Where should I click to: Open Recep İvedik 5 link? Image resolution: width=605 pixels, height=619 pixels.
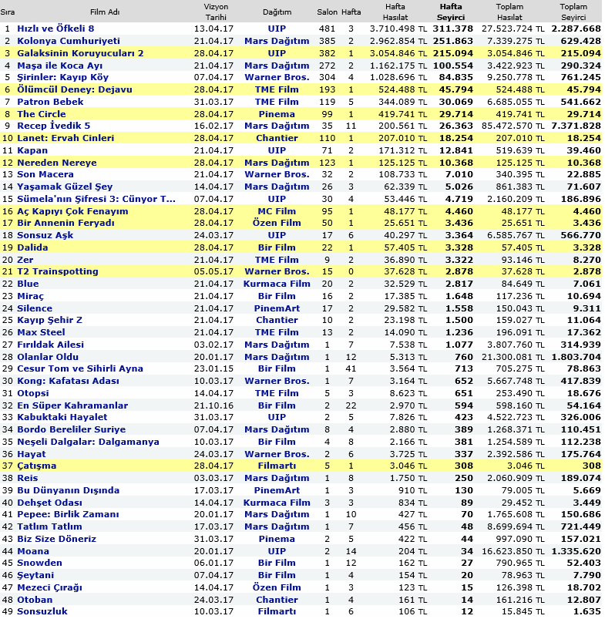[54, 126]
